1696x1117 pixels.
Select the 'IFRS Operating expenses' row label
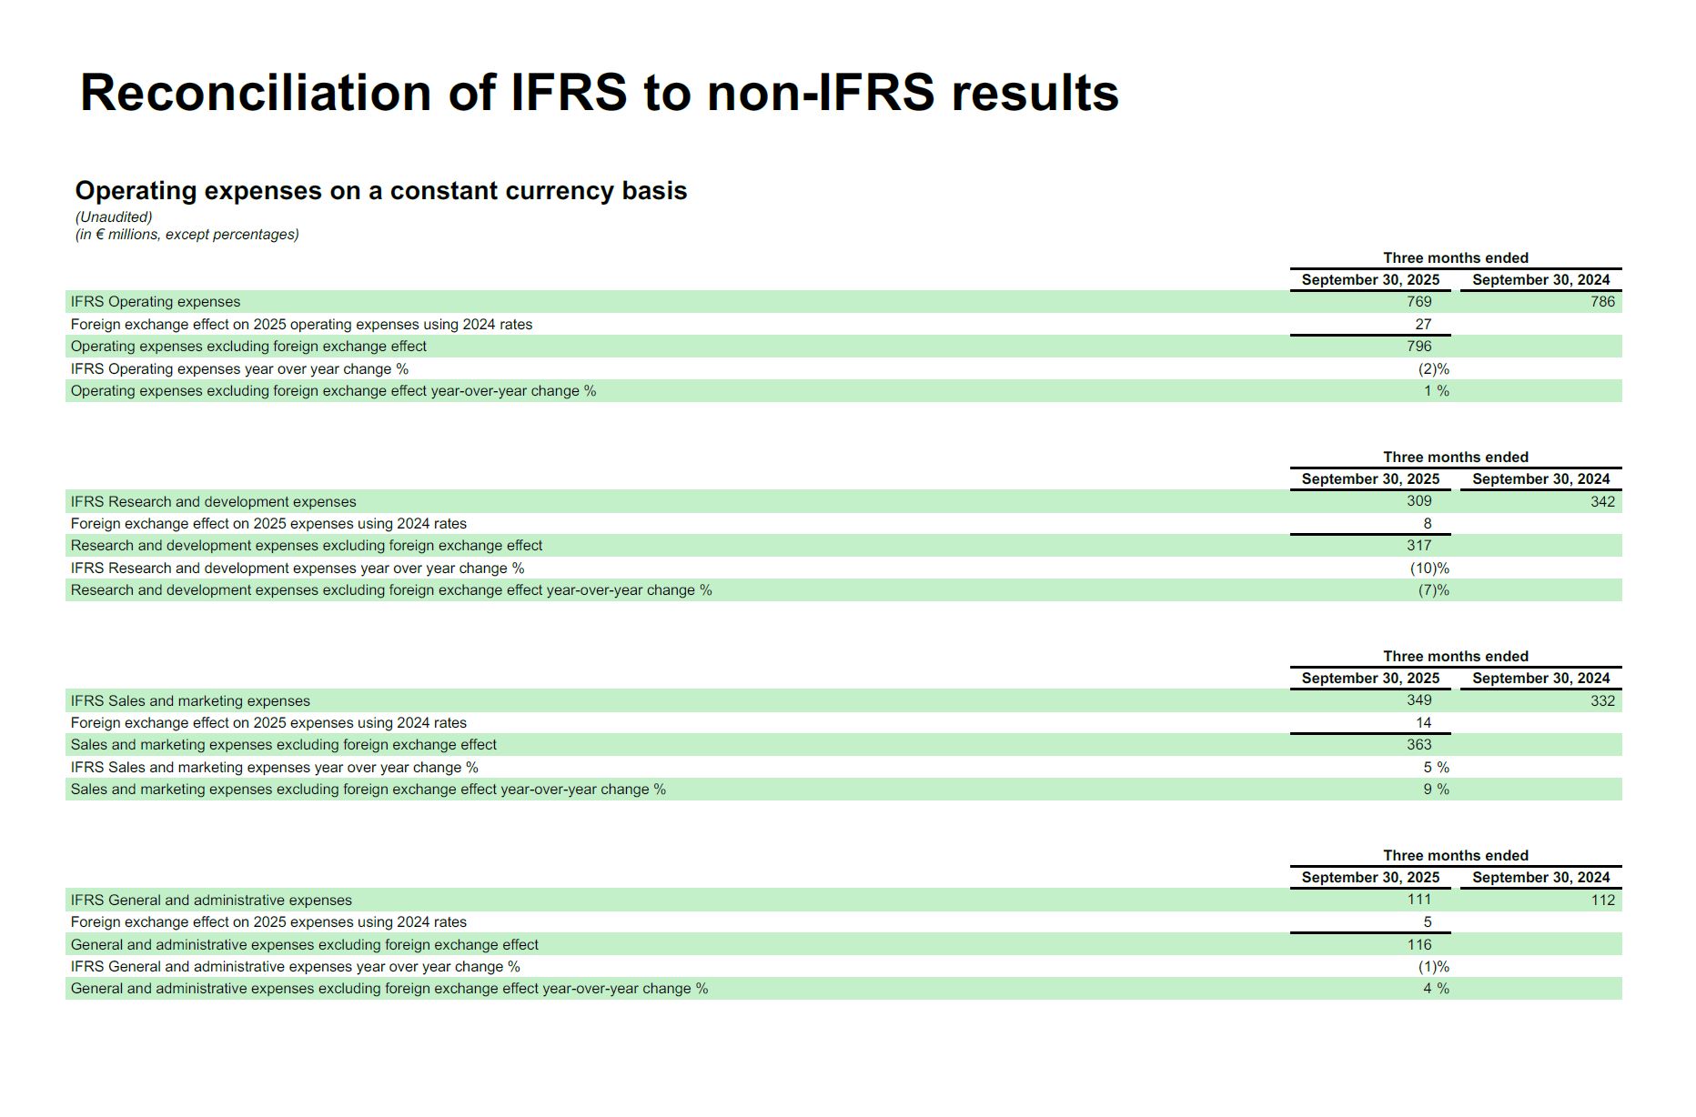click(156, 302)
